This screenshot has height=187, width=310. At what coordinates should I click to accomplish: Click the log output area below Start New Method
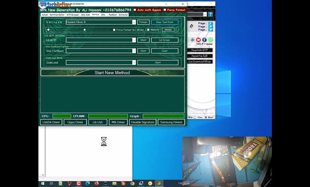[112, 95]
